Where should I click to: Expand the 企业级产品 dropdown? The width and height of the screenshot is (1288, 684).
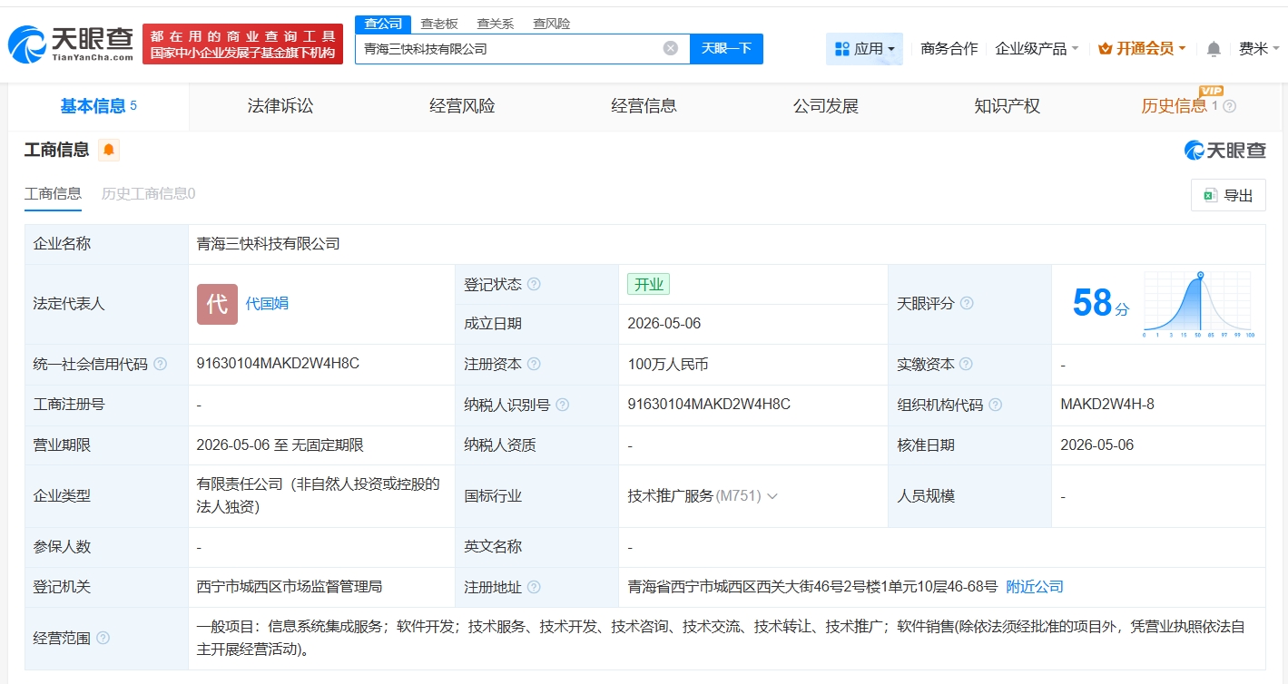pos(1037,49)
